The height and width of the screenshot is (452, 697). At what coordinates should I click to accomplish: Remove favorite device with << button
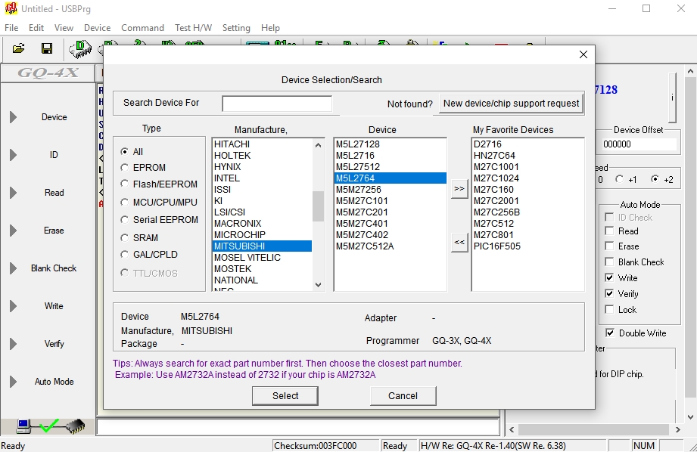point(459,243)
